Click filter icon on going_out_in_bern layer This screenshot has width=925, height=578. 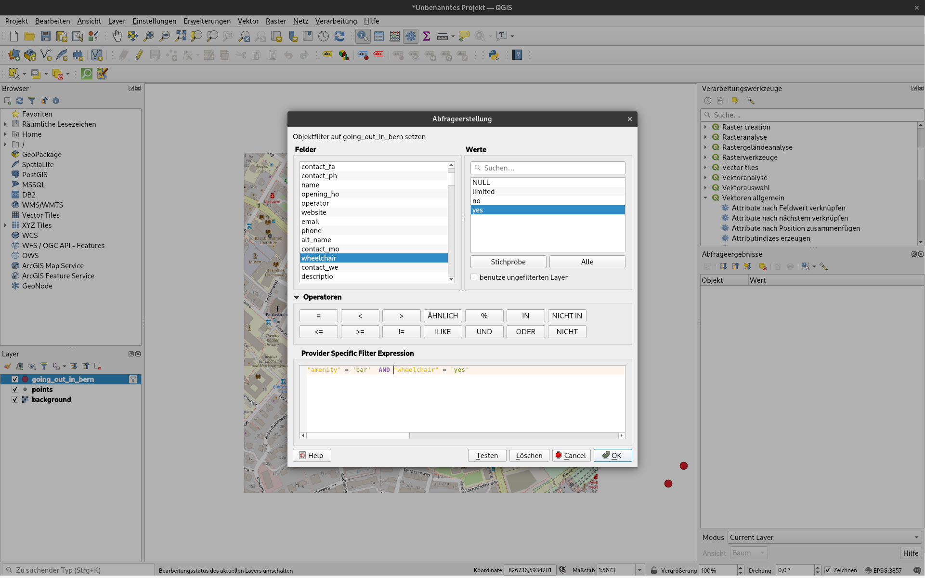pyautogui.click(x=133, y=380)
